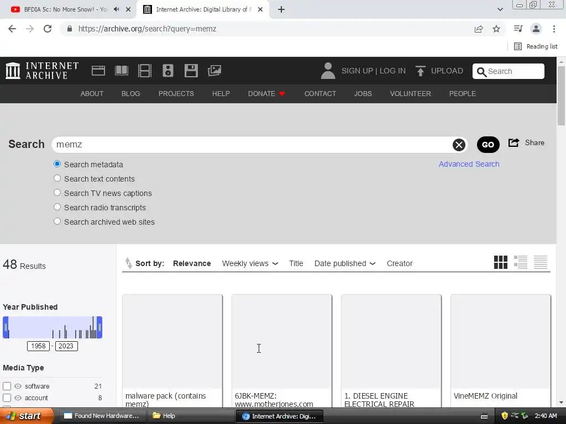Check the software media type checkbox
This screenshot has height=424, width=566.
point(7,386)
